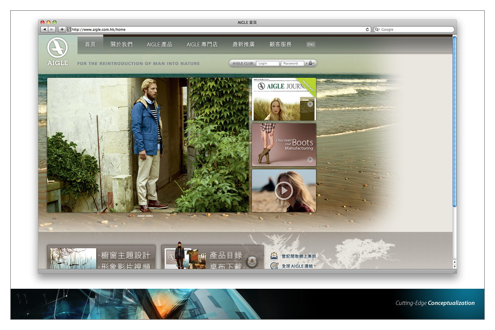The image size is (495, 330).
Task: Switch language with the ENG button
Action: [x=311, y=45]
